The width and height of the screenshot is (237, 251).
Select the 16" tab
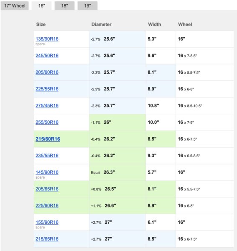tap(41, 6)
